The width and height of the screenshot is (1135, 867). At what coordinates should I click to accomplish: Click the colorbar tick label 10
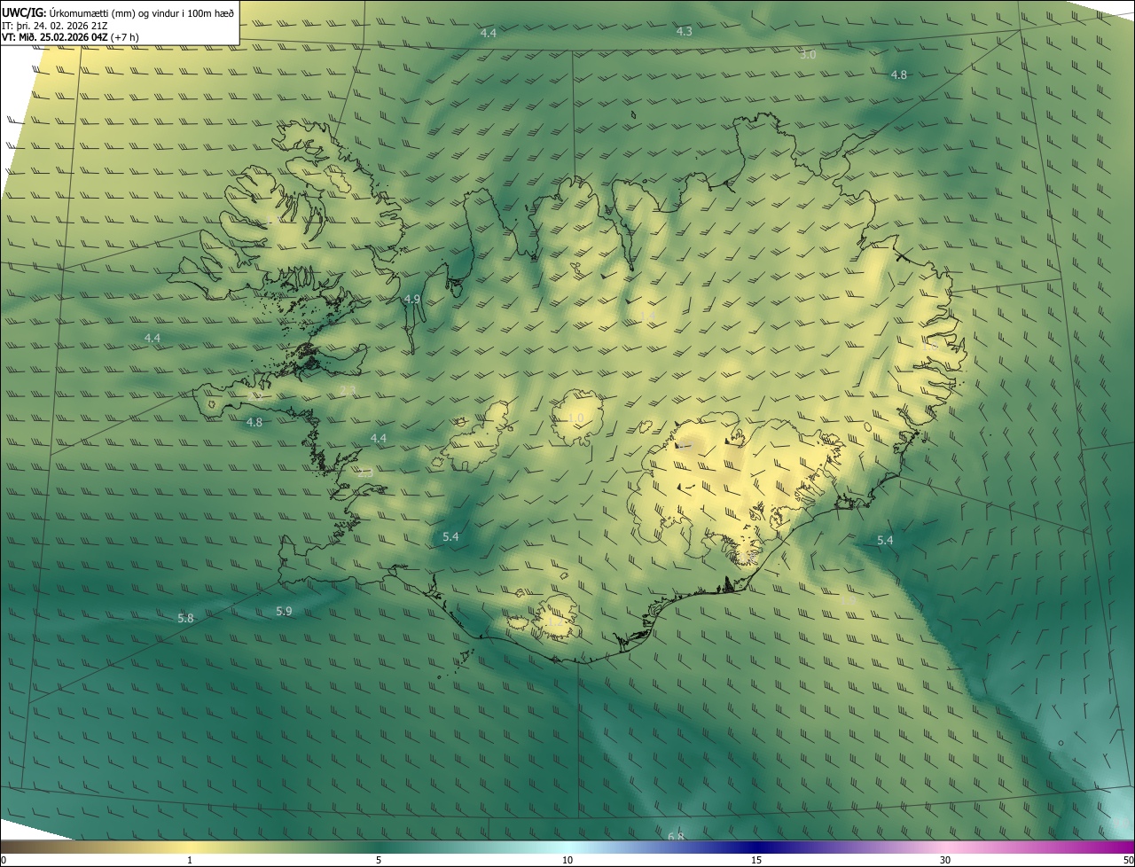[x=567, y=860]
